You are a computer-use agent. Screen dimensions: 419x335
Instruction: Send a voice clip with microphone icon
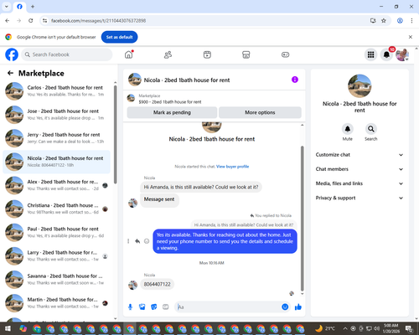(130, 307)
